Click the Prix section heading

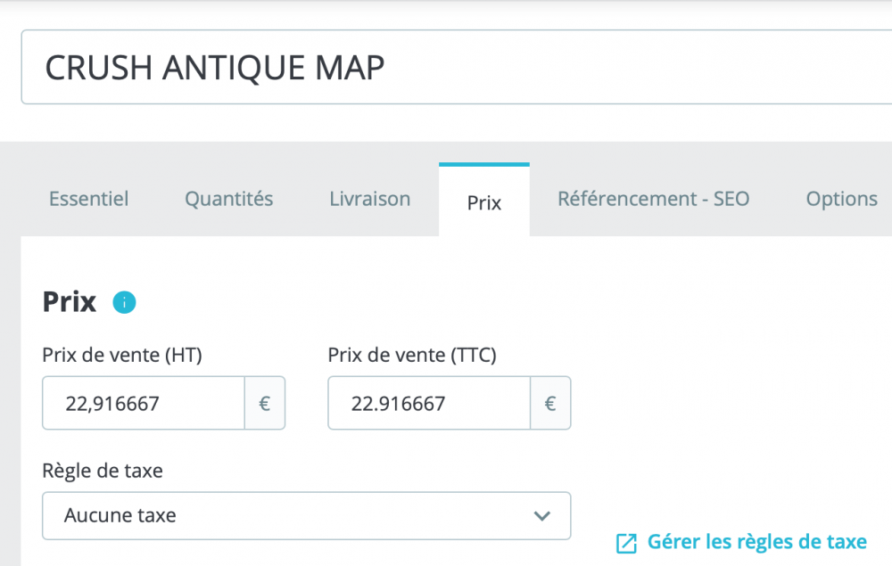point(70,302)
